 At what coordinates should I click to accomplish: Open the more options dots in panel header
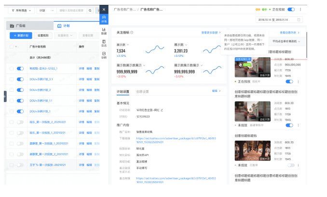click(x=300, y=10)
